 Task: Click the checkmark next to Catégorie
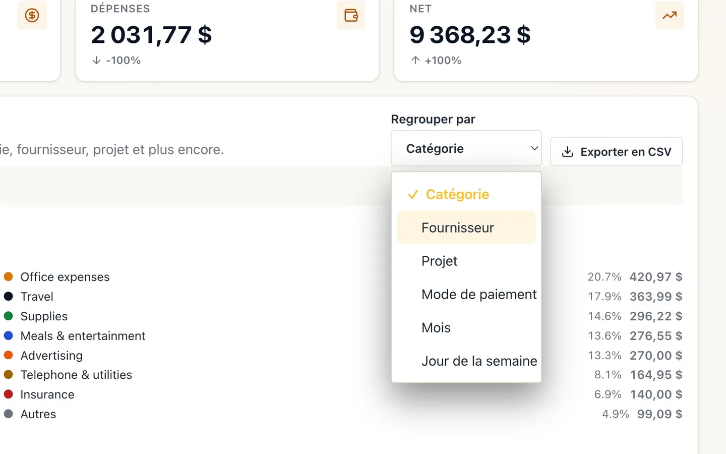point(413,194)
